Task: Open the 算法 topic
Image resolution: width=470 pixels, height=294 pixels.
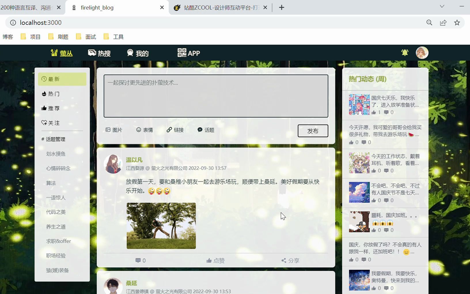Action: 51,183
